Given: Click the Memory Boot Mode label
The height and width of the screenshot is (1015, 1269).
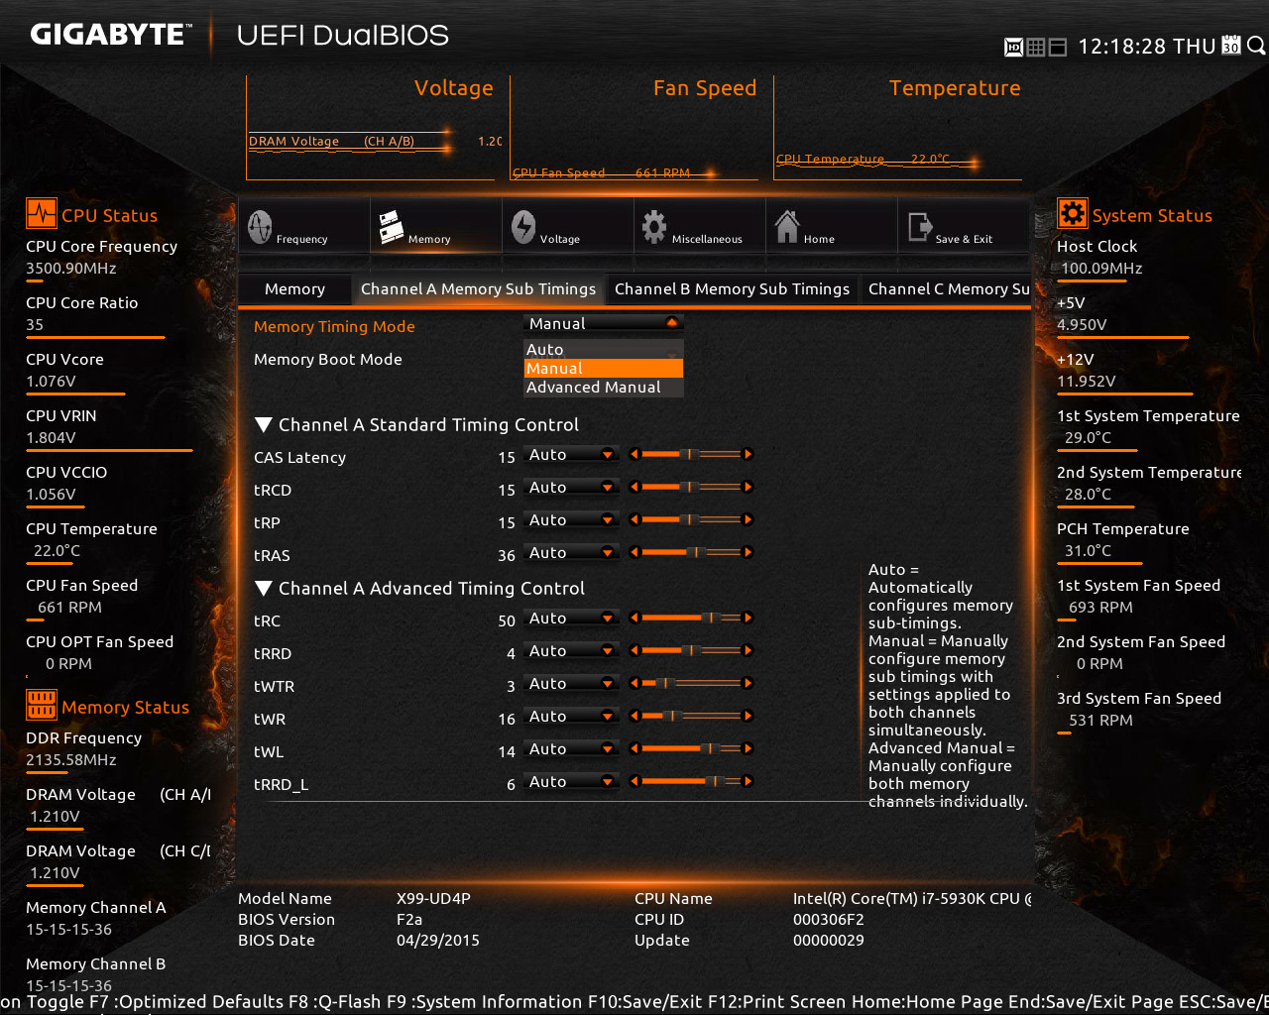Looking at the screenshot, I should tap(327, 359).
